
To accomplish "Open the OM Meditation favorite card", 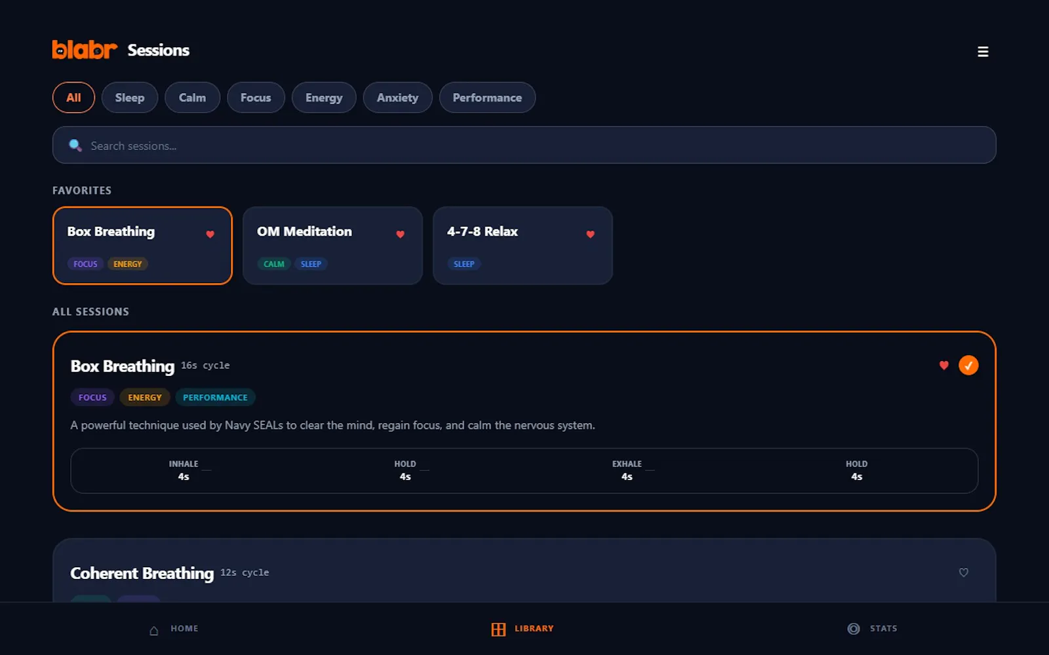I will click(x=332, y=246).
